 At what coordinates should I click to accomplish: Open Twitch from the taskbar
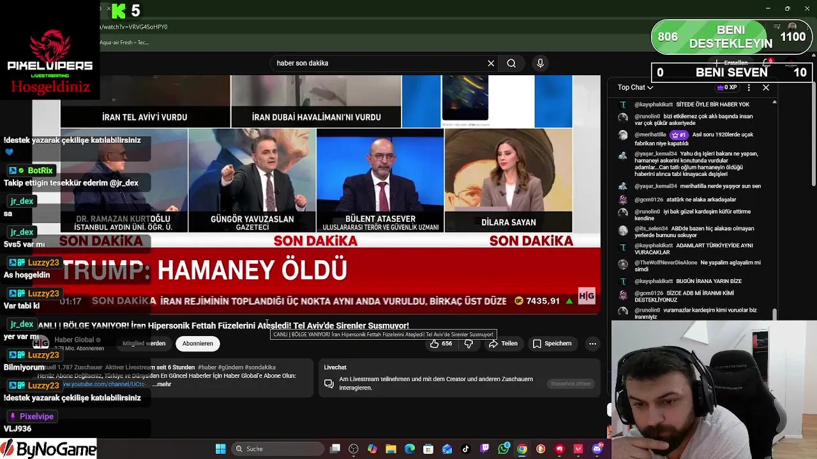coord(484,449)
